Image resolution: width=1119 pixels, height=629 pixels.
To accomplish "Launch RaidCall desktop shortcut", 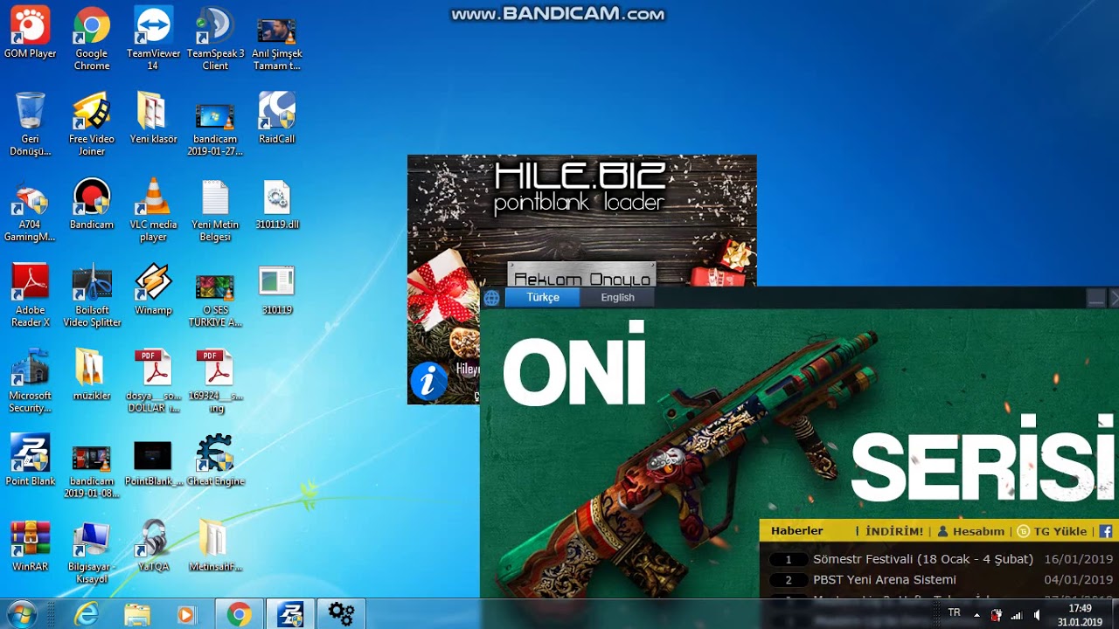I will (276, 118).
